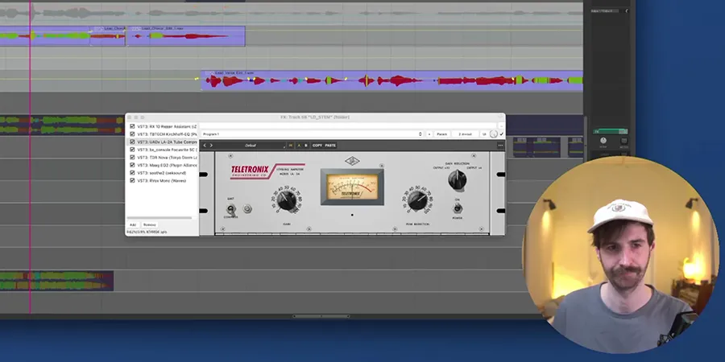725x362 pixels.
Task: Flip the Limit/Compress toggle switch
Action: click(x=230, y=208)
